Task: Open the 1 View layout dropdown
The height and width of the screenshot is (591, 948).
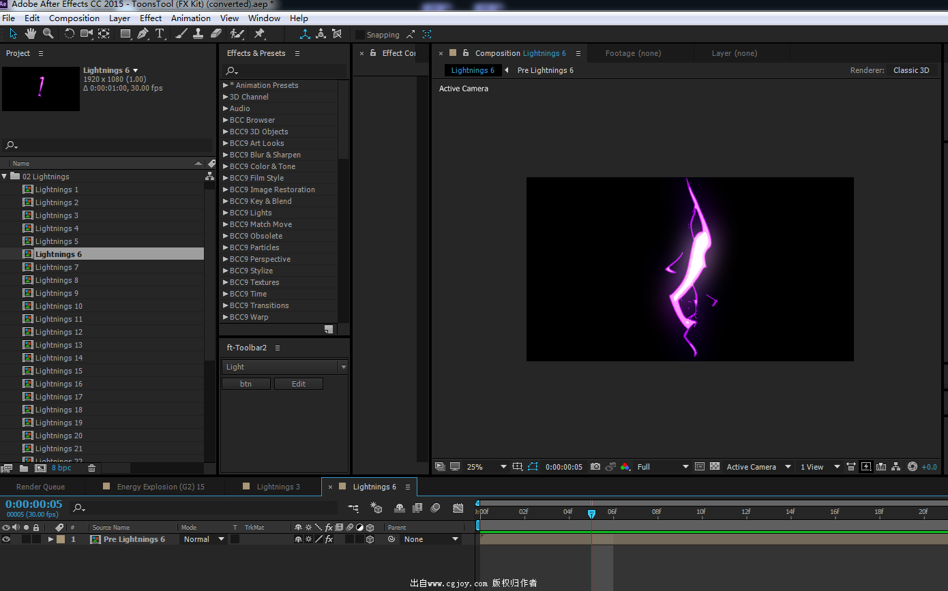Action: click(x=821, y=467)
